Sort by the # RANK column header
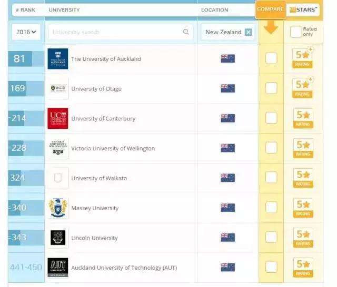Screen dimensions: 337x287 point(25,9)
